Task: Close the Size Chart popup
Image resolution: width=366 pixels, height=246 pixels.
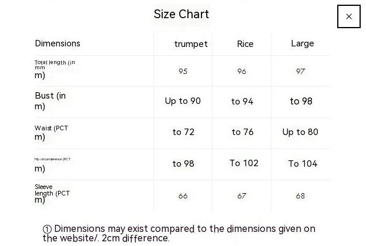Action: pyautogui.click(x=348, y=16)
